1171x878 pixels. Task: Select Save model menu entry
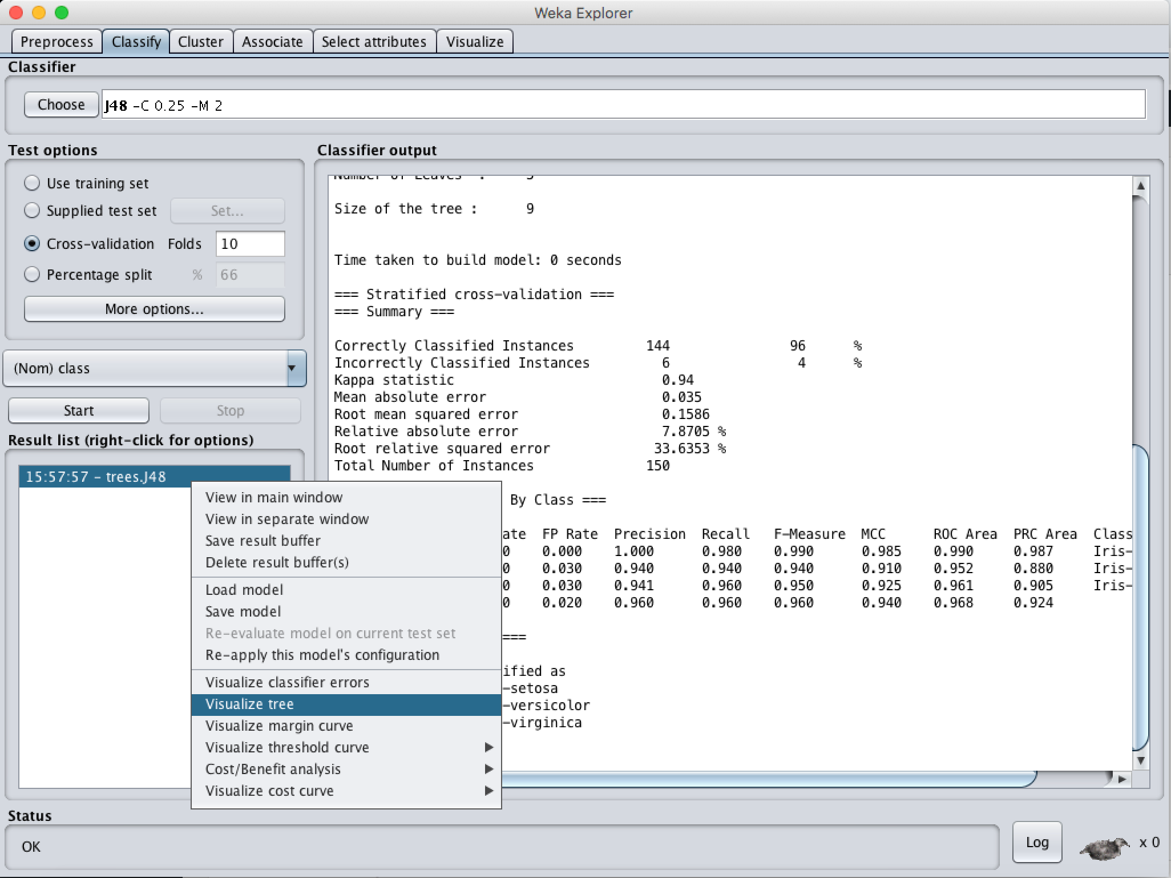243,611
